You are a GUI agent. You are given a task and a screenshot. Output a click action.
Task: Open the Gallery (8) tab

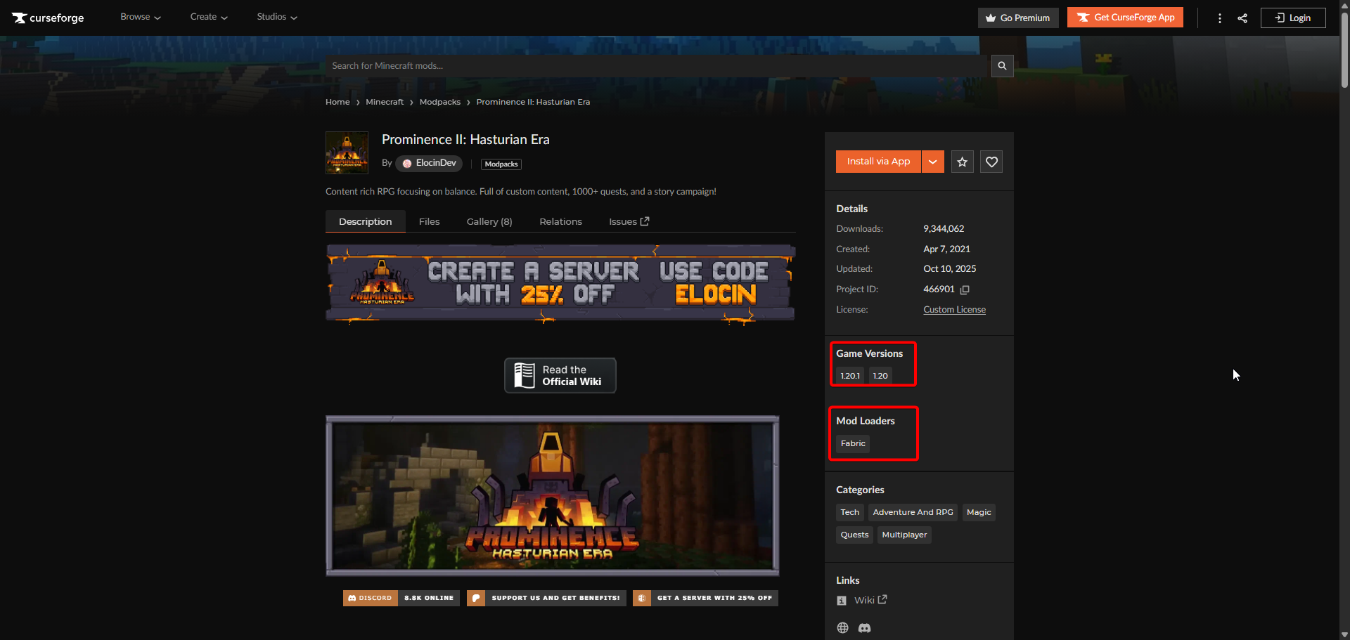pos(489,221)
